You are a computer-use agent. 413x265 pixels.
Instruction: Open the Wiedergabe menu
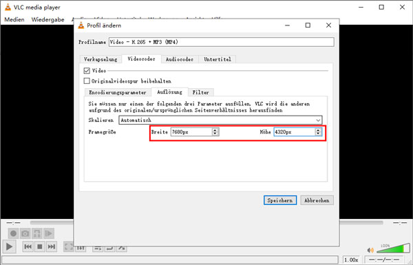(47, 19)
